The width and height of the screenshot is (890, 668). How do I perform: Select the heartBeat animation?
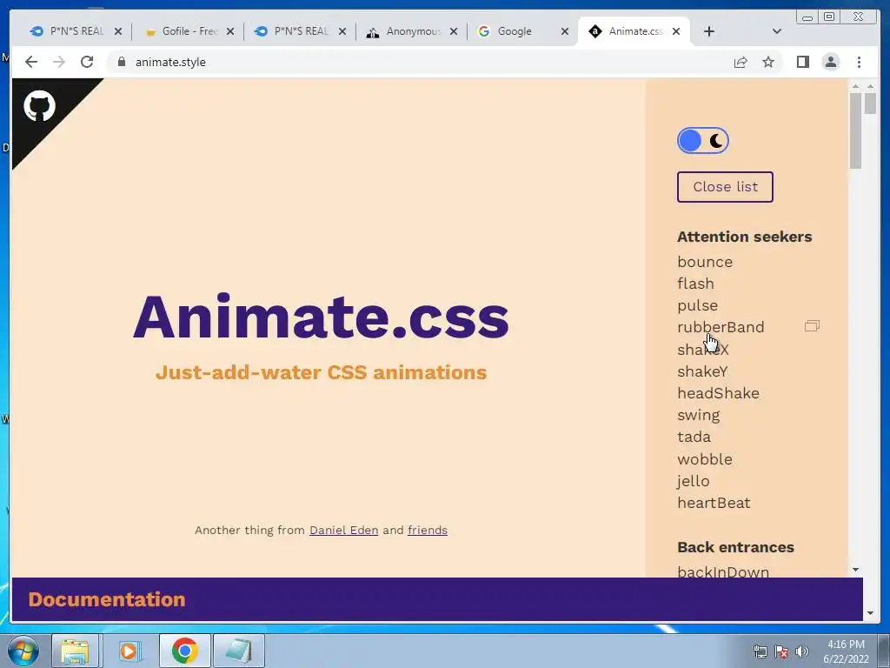(x=714, y=503)
